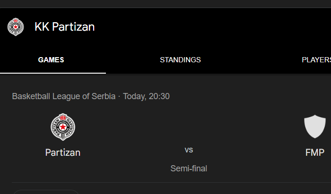
Task: Open Basketball League of Serbia league text
Action: (64, 96)
